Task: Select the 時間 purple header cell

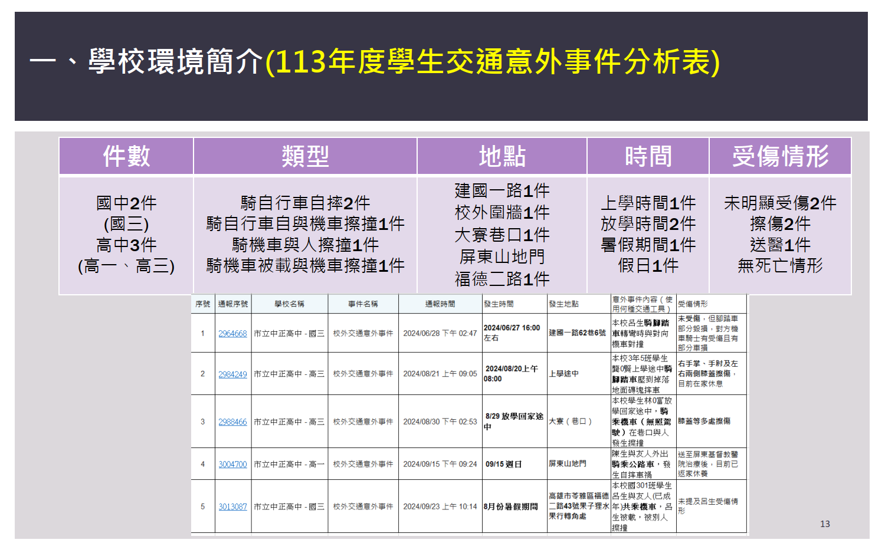Action: [648, 157]
